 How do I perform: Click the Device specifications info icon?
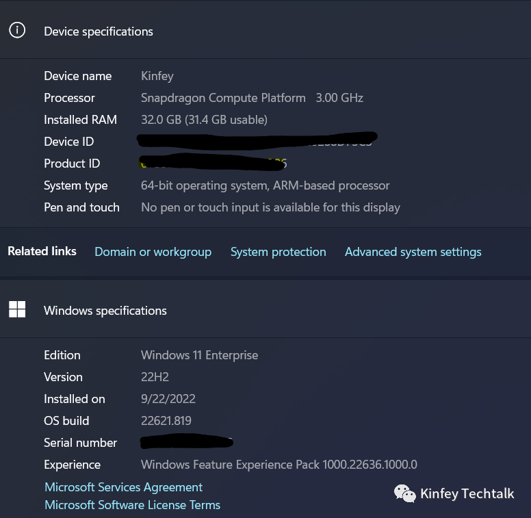click(17, 30)
